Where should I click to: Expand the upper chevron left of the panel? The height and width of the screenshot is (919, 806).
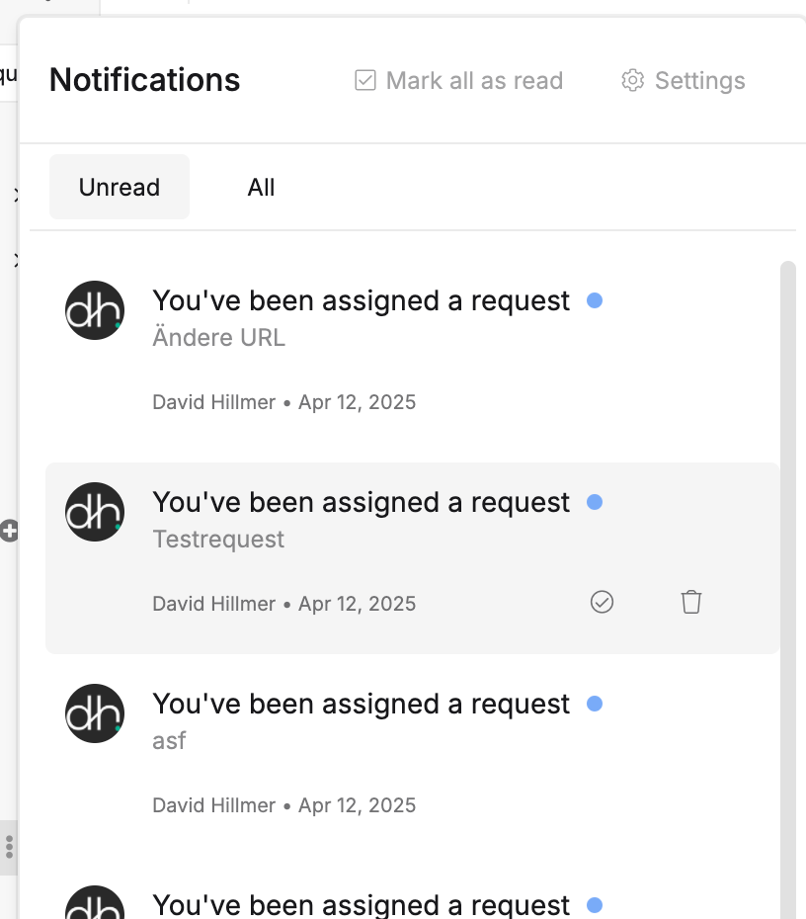tap(17, 195)
